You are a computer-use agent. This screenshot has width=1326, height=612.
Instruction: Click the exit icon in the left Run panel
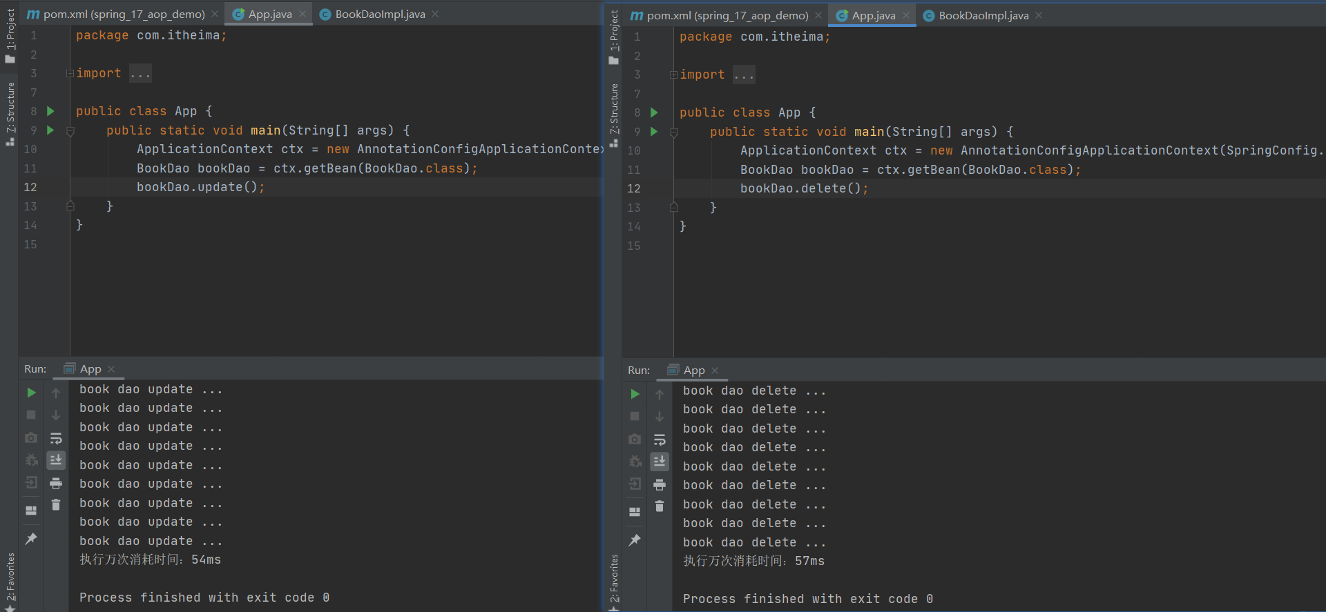click(31, 482)
